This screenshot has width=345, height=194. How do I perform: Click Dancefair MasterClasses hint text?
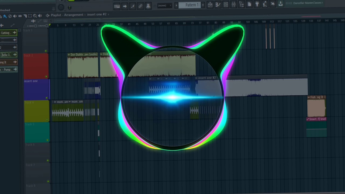click(x=307, y=3)
